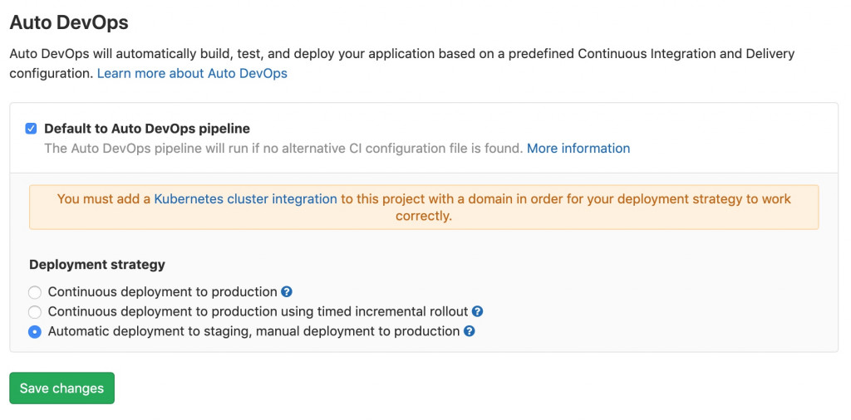Click the orange Kubernetes warning banner
The width and height of the screenshot is (851, 420).
click(582, 208)
